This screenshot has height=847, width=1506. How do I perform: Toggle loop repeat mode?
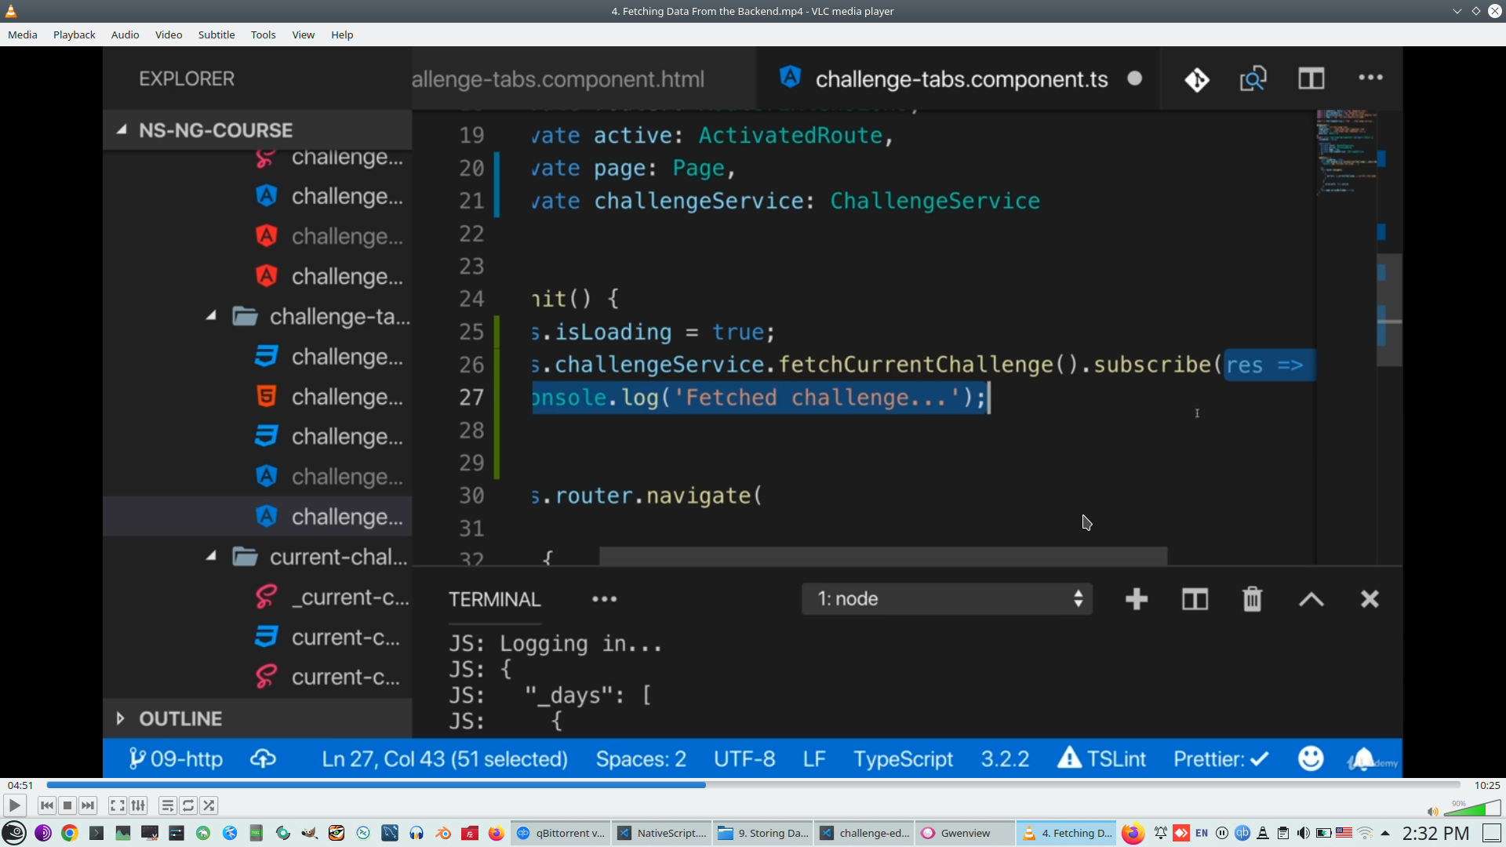pyautogui.click(x=188, y=805)
